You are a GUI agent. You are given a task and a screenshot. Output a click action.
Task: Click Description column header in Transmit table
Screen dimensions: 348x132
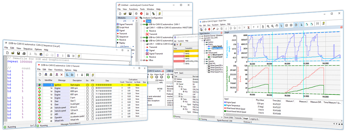[x=77, y=80]
